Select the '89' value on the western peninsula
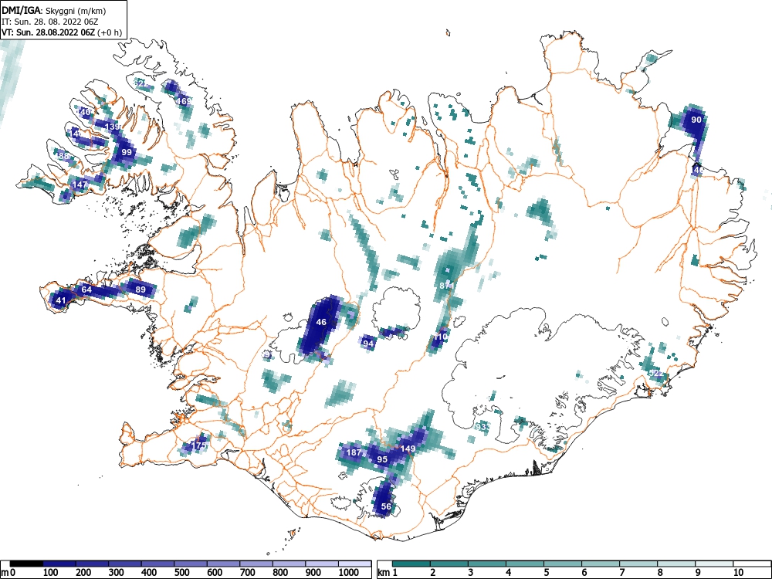Viewport: 772px width, 579px height. pos(141,289)
